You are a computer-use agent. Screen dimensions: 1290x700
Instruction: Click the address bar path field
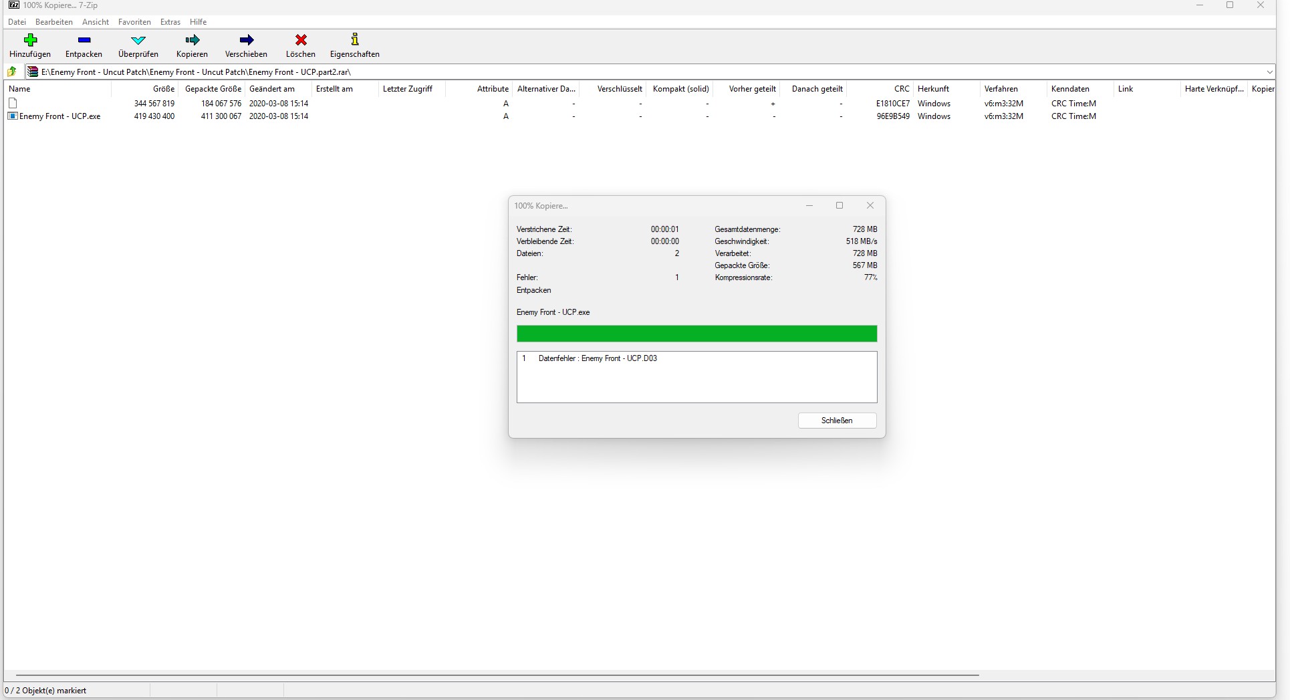tap(650, 72)
